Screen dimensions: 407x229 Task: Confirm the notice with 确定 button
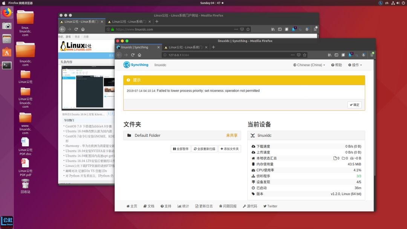tap(354, 105)
